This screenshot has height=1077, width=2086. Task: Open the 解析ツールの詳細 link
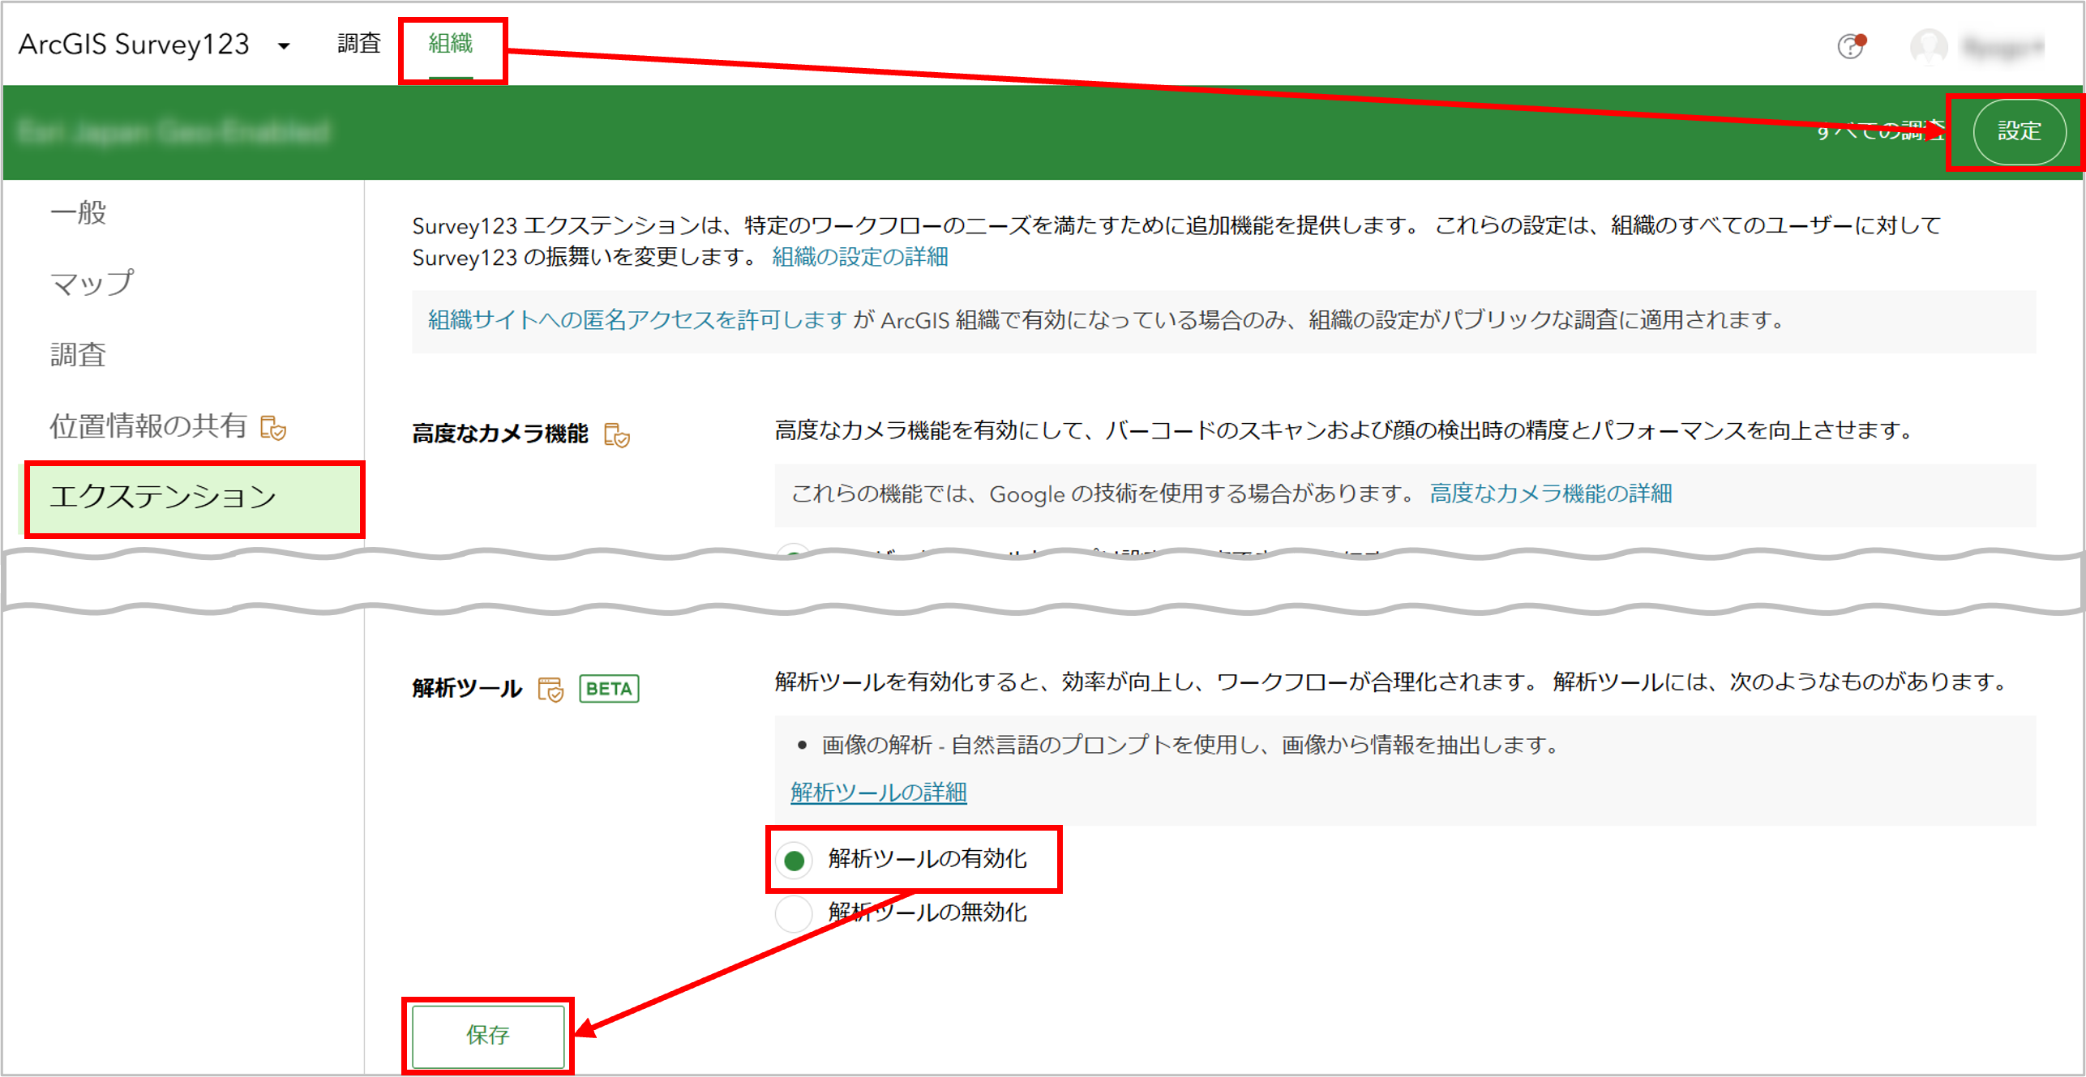click(878, 792)
